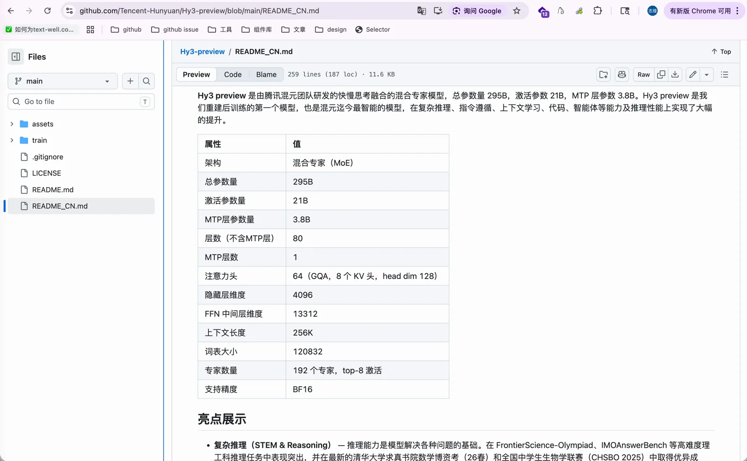Image resolution: width=747 pixels, height=461 pixels.
Task: Edit this file with the pencil icon
Action: [693, 75]
